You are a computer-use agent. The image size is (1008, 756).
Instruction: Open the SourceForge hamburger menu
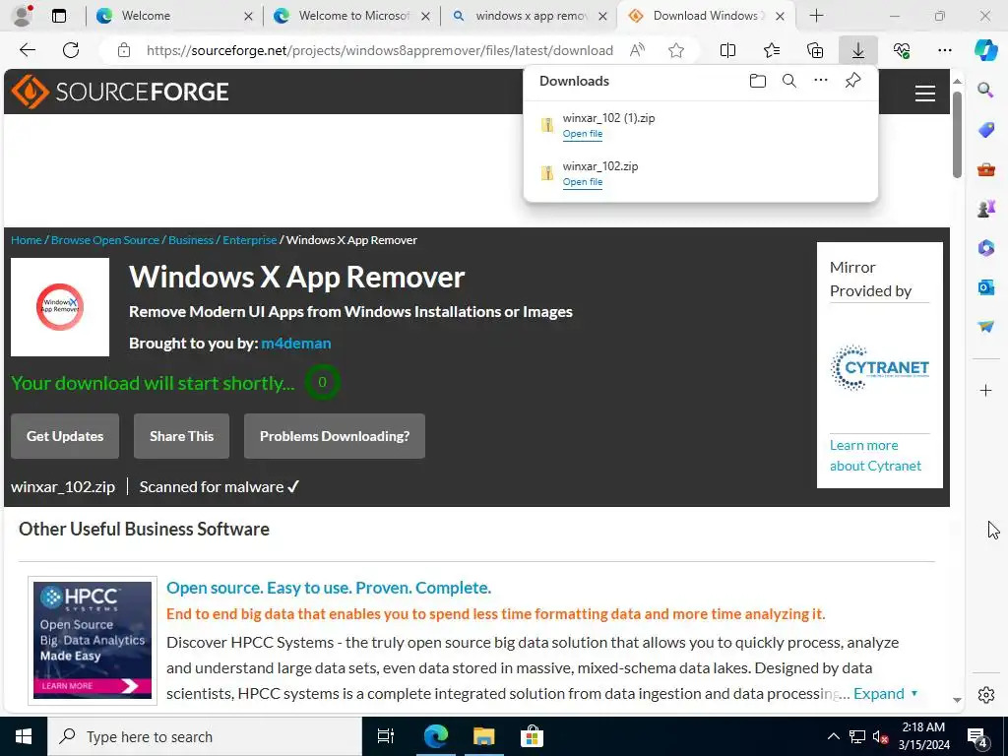[924, 94]
